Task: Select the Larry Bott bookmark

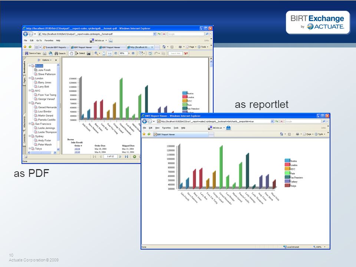Action: 43,86
